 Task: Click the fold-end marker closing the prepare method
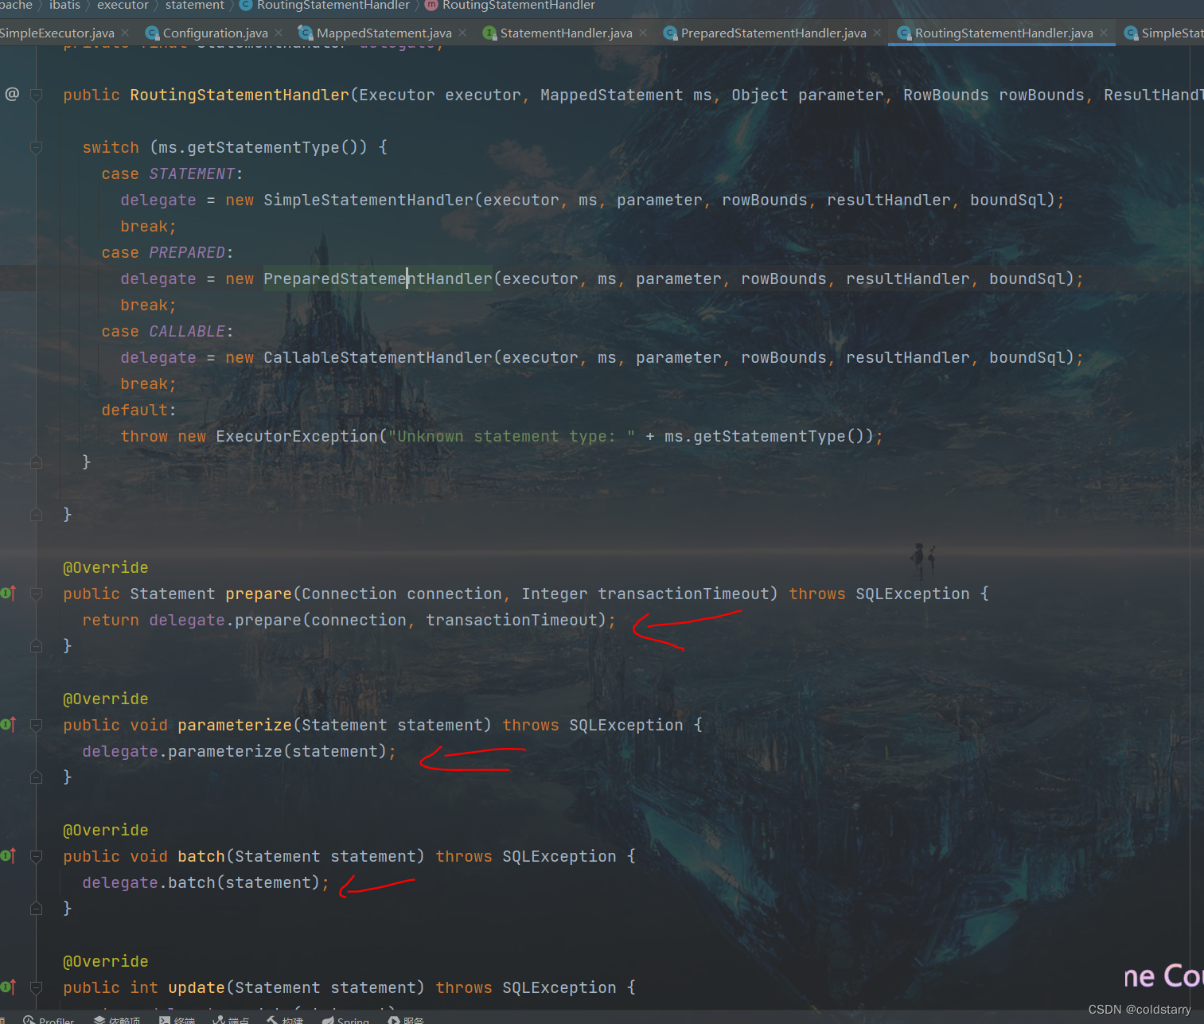36,646
